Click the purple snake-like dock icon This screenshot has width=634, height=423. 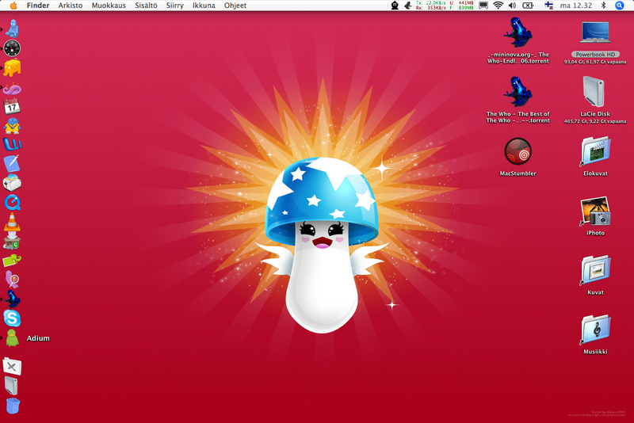[12, 88]
